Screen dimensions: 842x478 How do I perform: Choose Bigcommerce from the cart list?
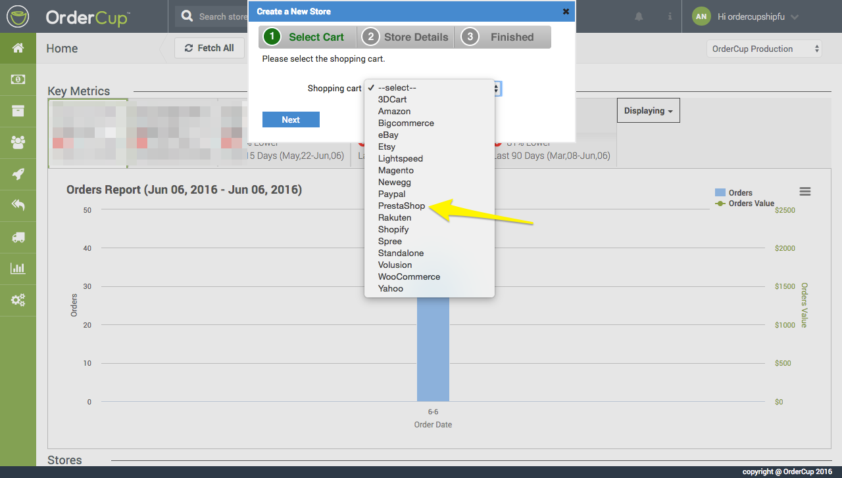pyautogui.click(x=430, y=123)
